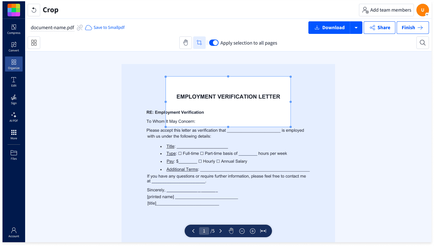Screen dimensions: 434x246
Task: Click the "Additional Terms" text
Action: click(182, 169)
